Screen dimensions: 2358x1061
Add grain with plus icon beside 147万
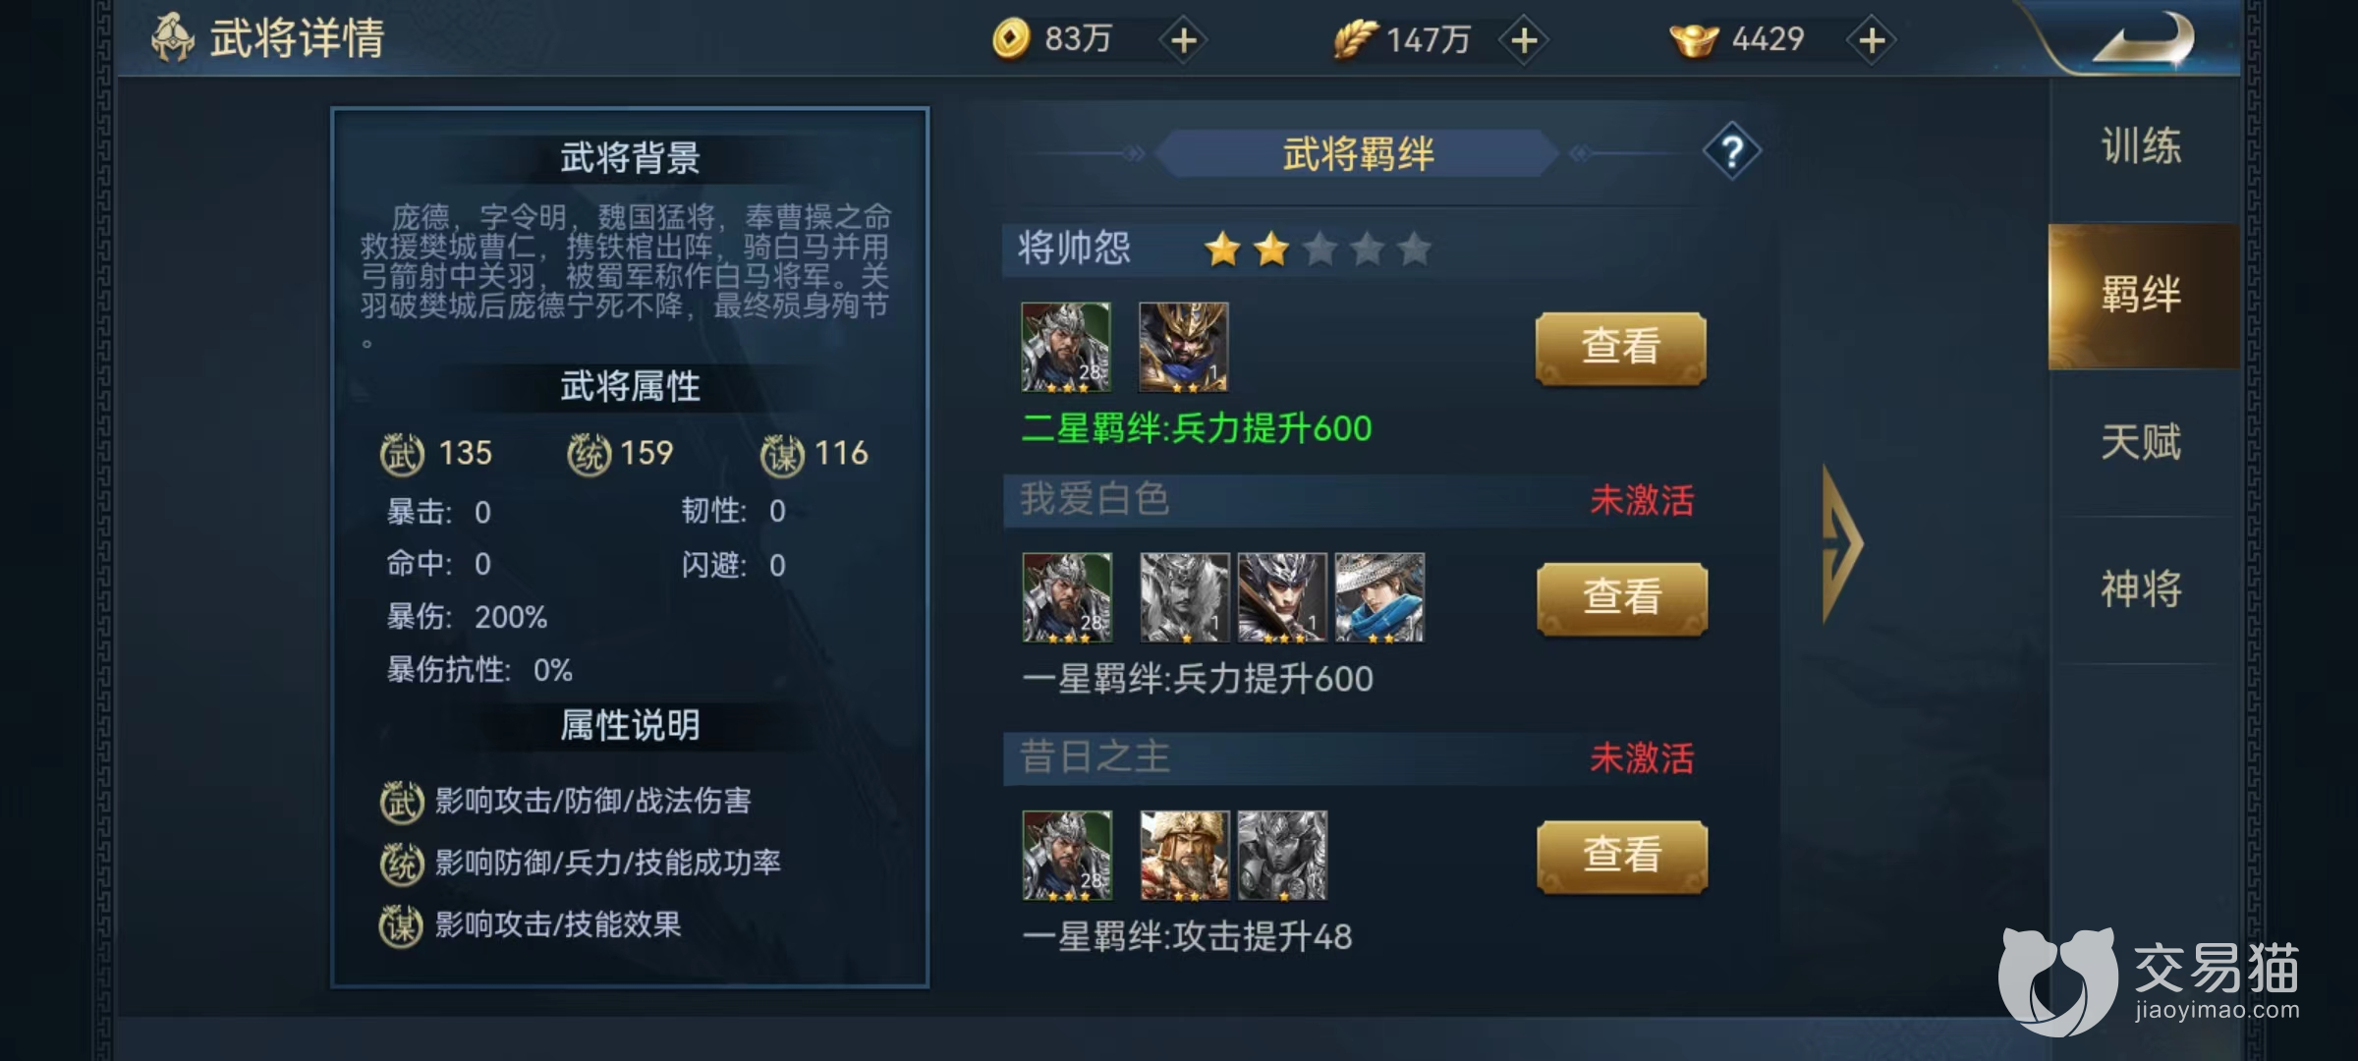[x=1524, y=40]
